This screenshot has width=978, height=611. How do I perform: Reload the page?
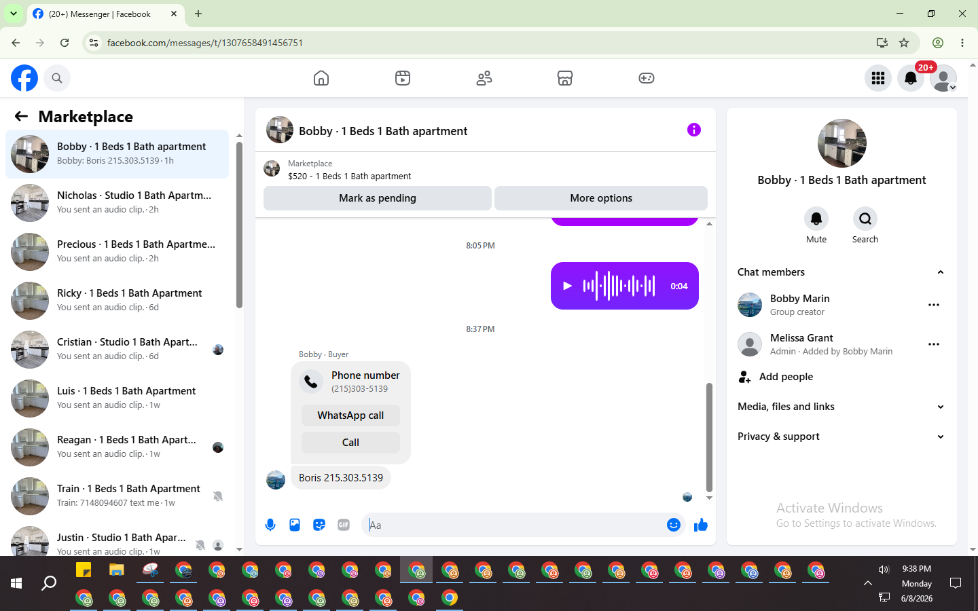[65, 43]
